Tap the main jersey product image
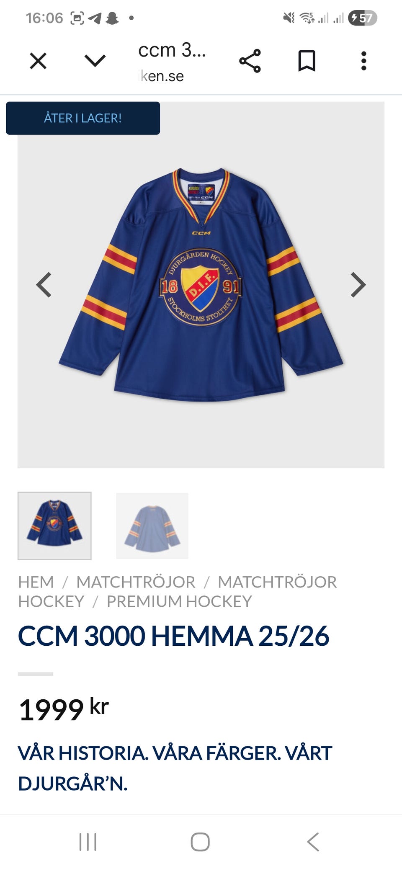402x871 pixels. (201, 285)
